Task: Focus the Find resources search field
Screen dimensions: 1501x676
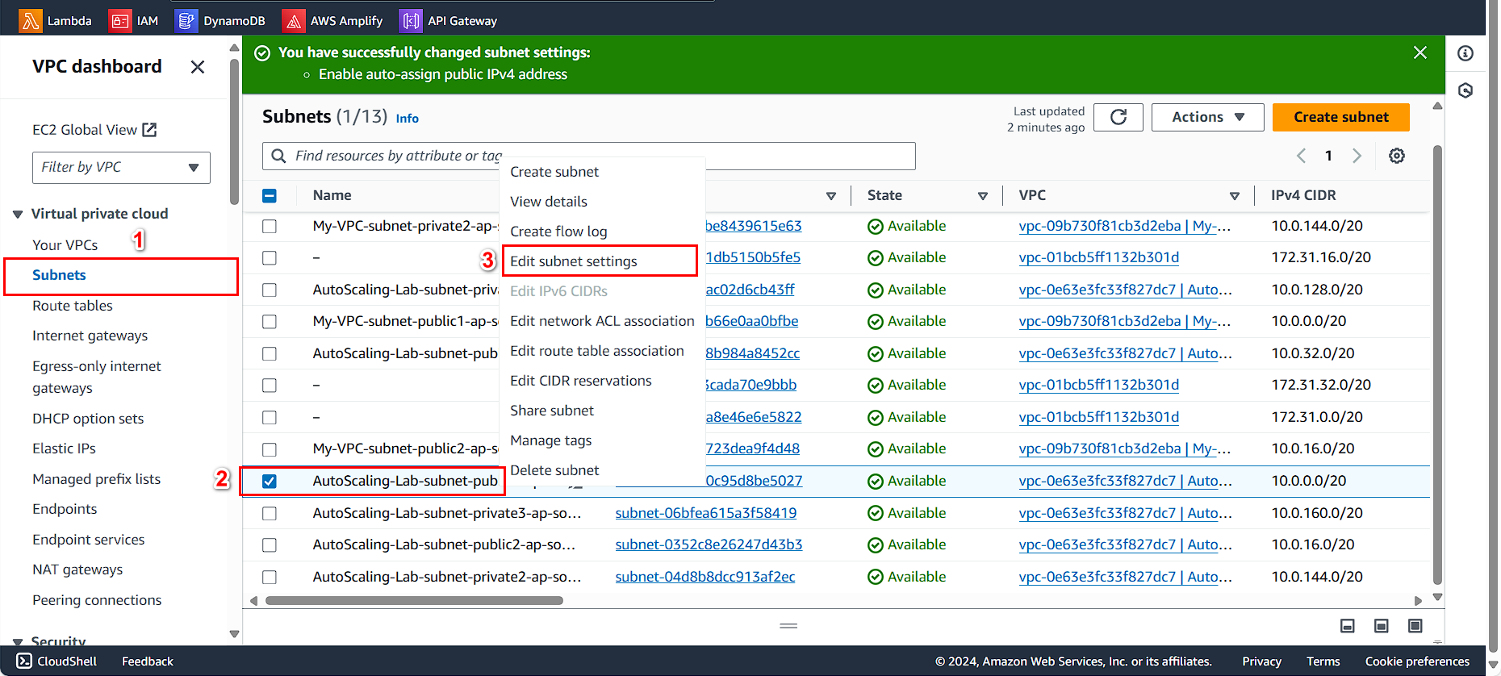Action: [x=589, y=156]
